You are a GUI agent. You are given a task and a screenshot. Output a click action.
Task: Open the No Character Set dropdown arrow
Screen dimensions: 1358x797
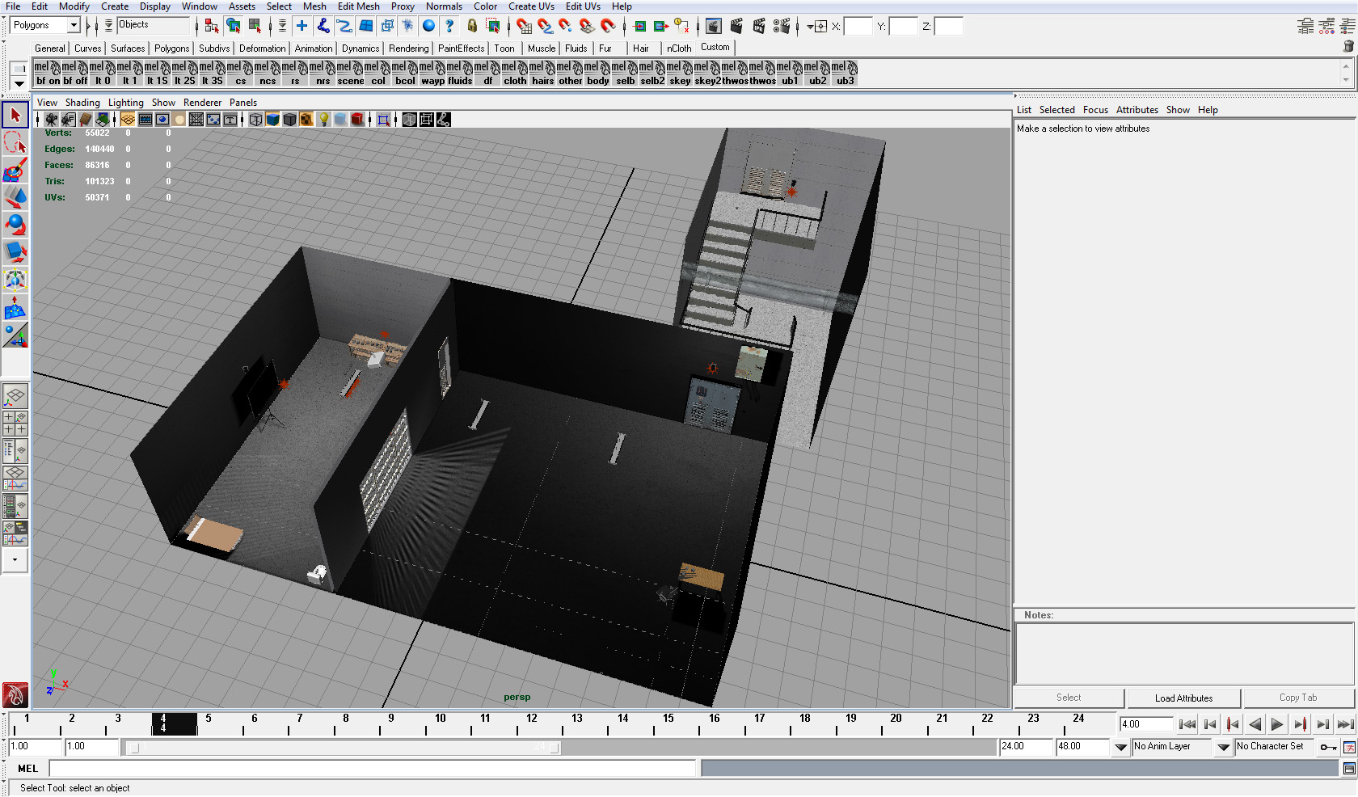click(1223, 747)
